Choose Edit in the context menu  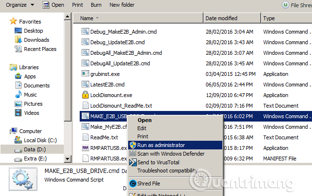[142, 128]
